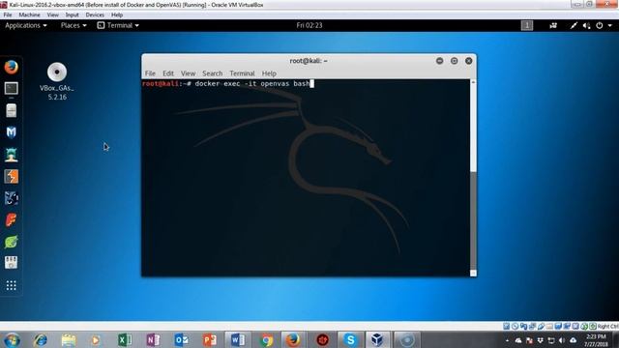The height and width of the screenshot is (348, 619).
Task: Open Outlook from Windows taskbar
Action: (x=181, y=340)
